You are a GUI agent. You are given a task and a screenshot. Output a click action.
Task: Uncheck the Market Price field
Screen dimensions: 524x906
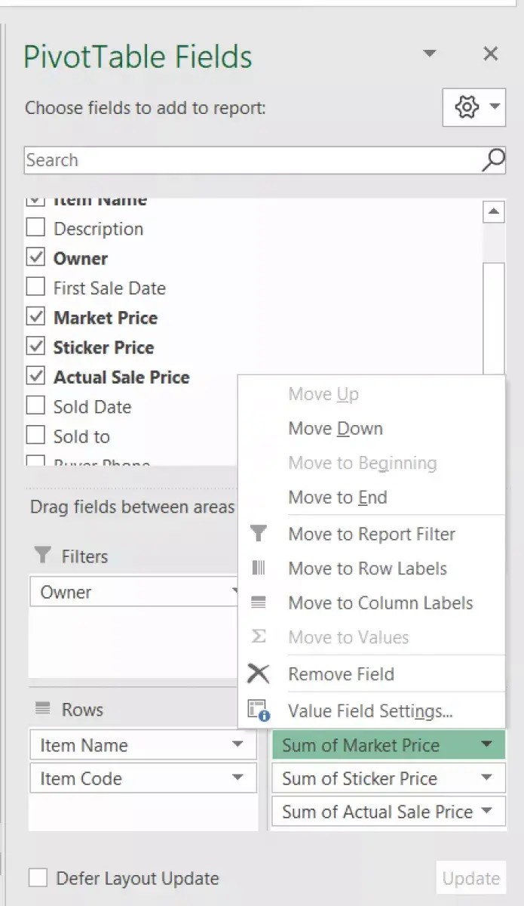click(35, 316)
